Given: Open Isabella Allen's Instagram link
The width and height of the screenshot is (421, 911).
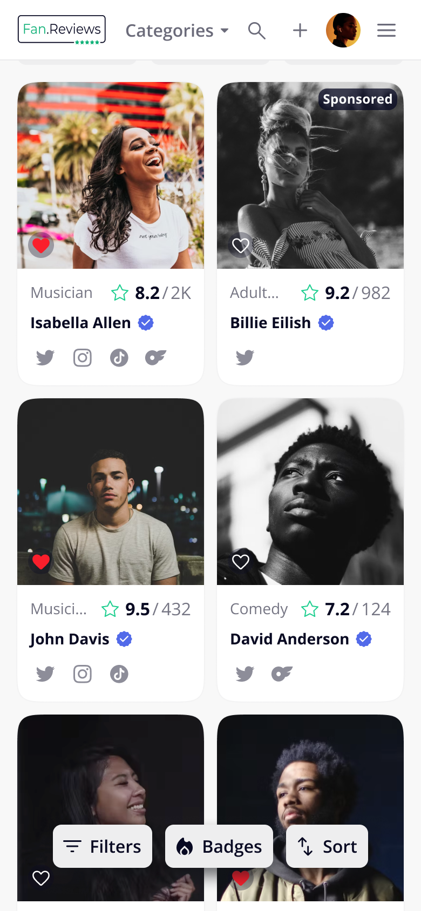Looking at the screenshot, I should [x=82, y=357].
